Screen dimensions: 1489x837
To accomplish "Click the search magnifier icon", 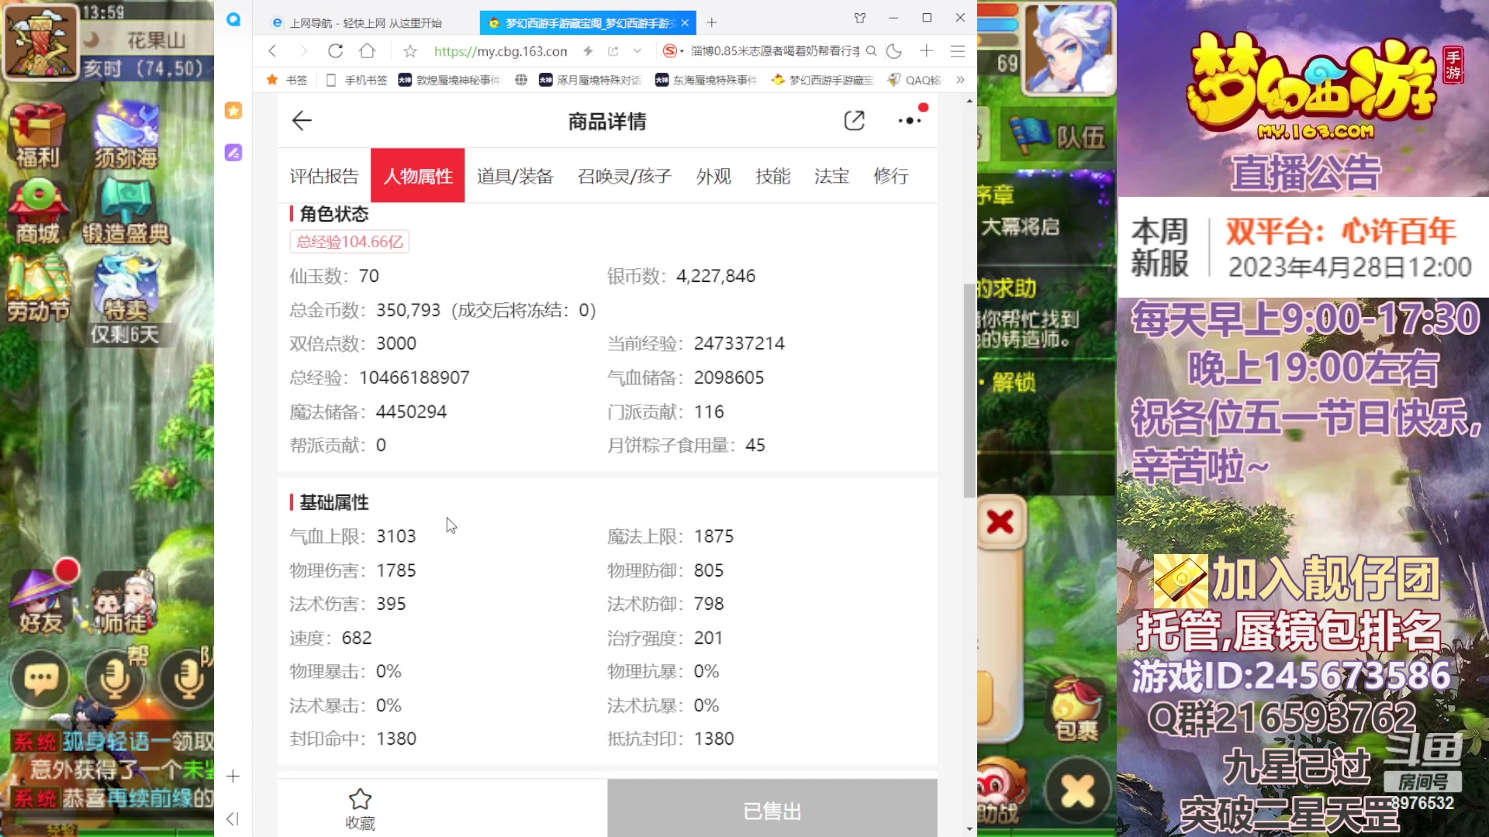I will click(871, 51).
